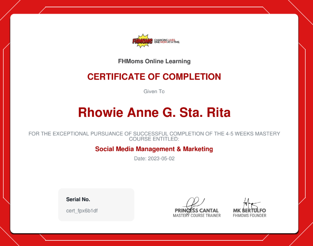The width and height of the screenshot is (313, 246).
Task: Click the 'Given To' label
Action: 154,91
